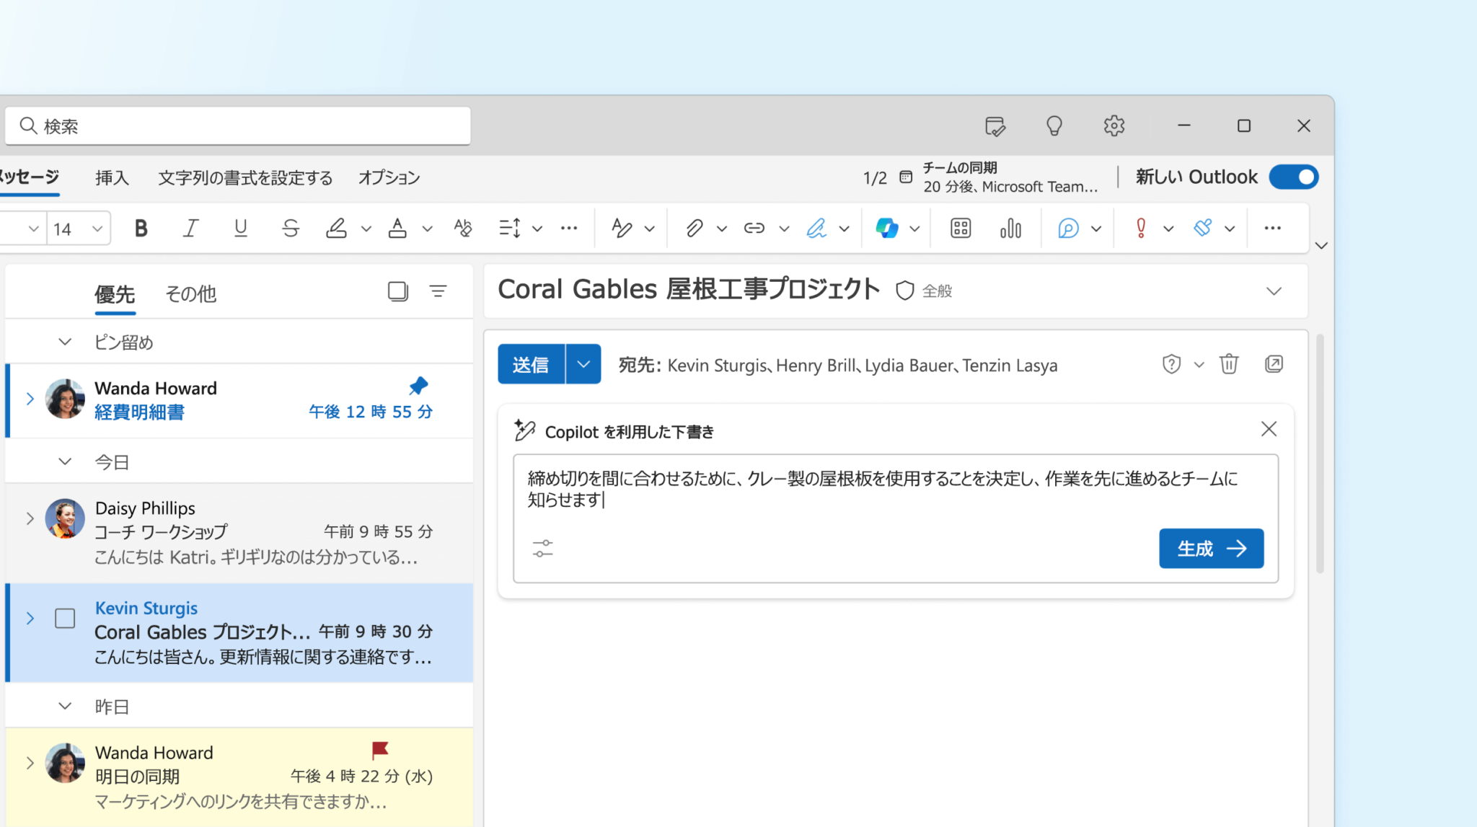Screen dimensions: 1477x827
Task: Open Daisy Phillips コーチ ワークショップ message
Action: 239,533
